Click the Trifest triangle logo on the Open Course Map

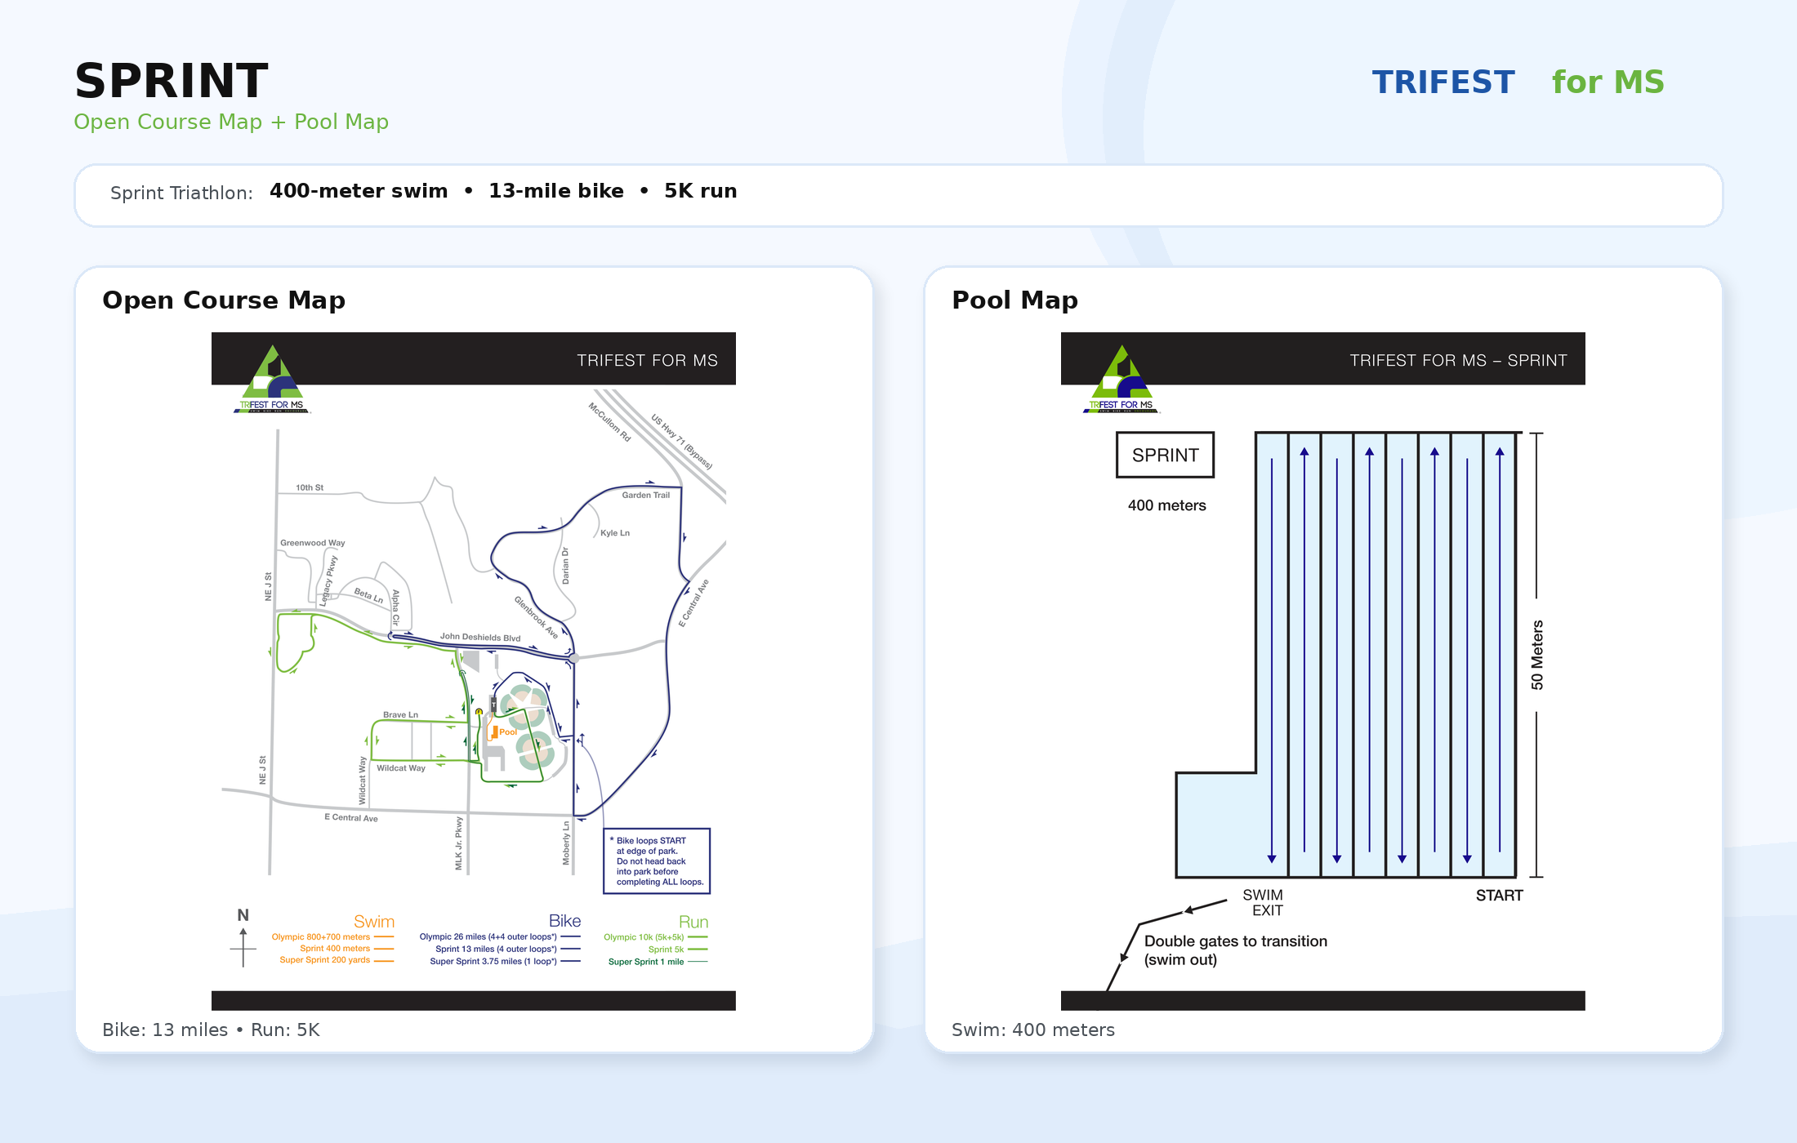pyautogui.click(x=272, y=379)
